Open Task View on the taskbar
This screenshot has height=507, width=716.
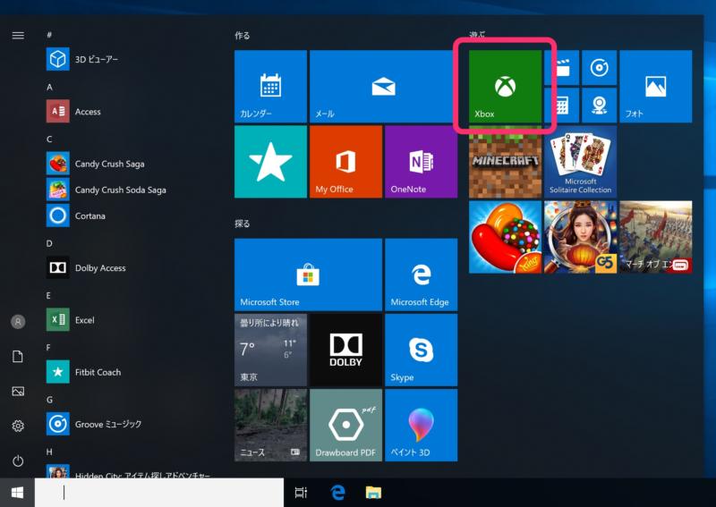tap(301, 493)
